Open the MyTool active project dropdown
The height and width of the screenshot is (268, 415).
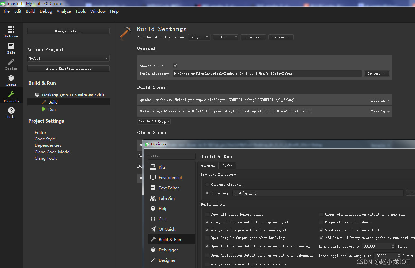coord(68,58)
